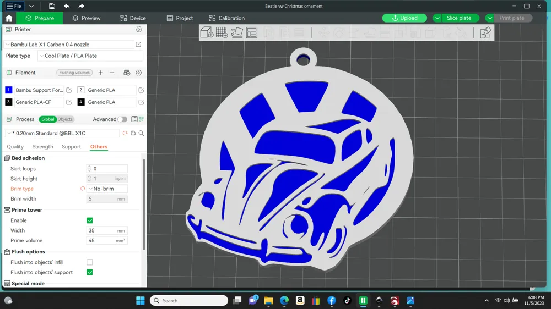The height and width of the screenshot is (309, 551).
Task: Open the File menu dropdown arrow
Action: (x=31, y=6)
